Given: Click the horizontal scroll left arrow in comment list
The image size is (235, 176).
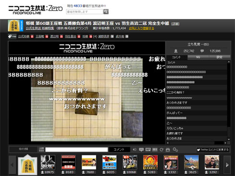Looking at the screenshot, I should [x=168, y=143].
